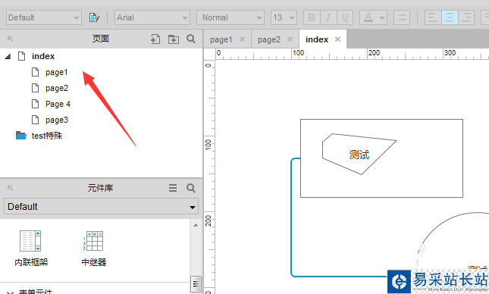Pop out the pages panel with arrow icon
Viewport: 489px width, 294px height.
(x=11, y=39)
